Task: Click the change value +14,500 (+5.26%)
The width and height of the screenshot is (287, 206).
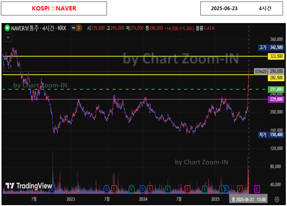Action: tap(179, 28)
